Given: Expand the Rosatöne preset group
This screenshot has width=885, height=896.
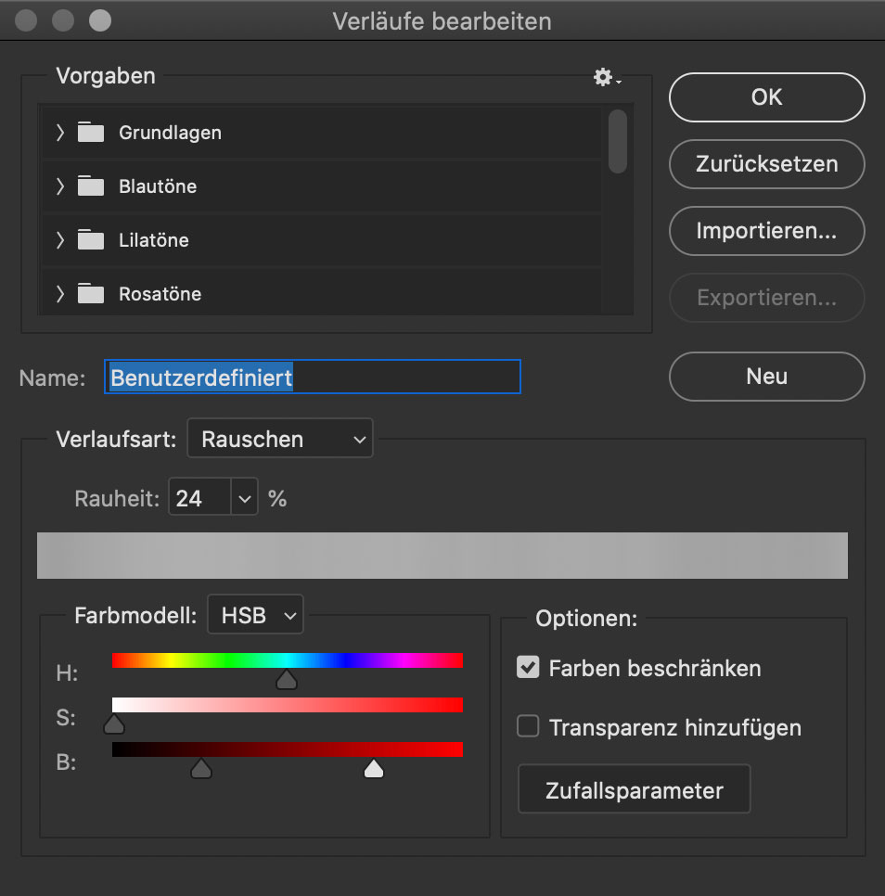Looking at the screenshot, I should (x=60, y=294).
